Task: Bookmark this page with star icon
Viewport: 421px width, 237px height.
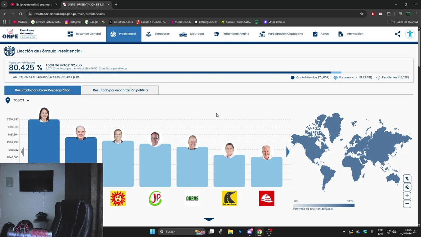Action: coord(362,14)
